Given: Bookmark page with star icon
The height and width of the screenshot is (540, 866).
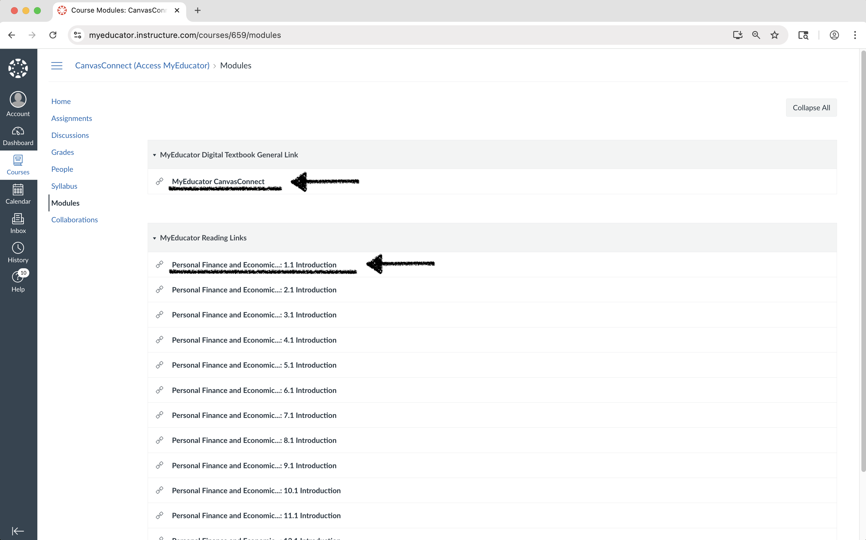Looking at the screenshot, I should tap(775, 35).
